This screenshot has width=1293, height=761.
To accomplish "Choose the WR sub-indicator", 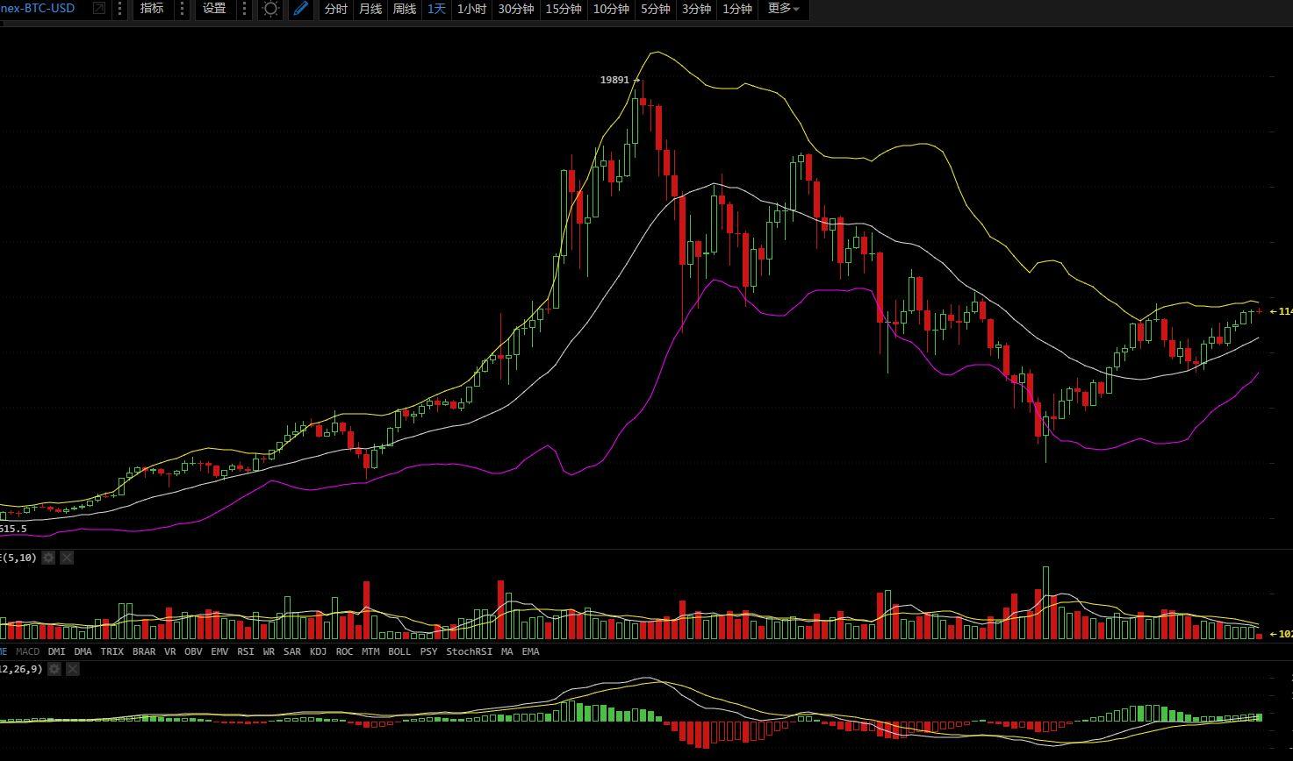I will coord(269,651).
